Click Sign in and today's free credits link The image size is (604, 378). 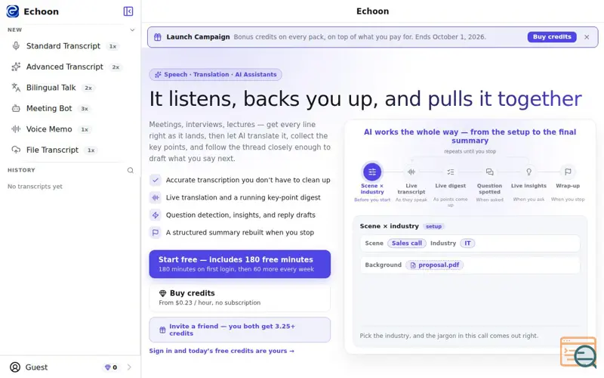click(x=221, y=351)
